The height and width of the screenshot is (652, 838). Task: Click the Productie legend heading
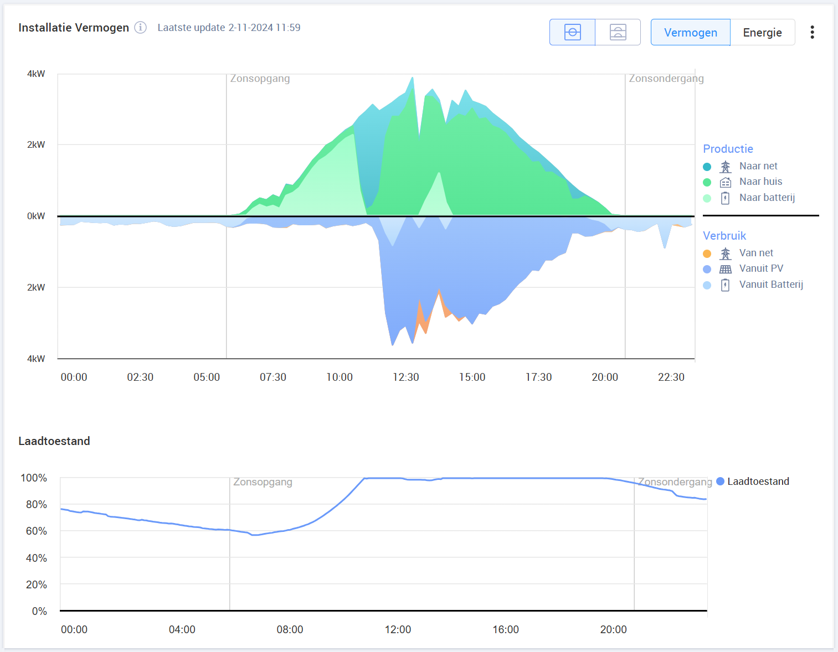point(728,149)
